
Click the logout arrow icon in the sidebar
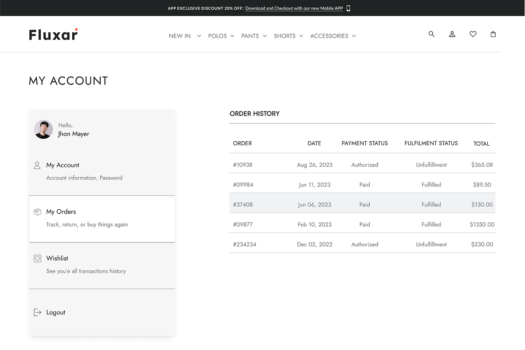pos(38,312)
